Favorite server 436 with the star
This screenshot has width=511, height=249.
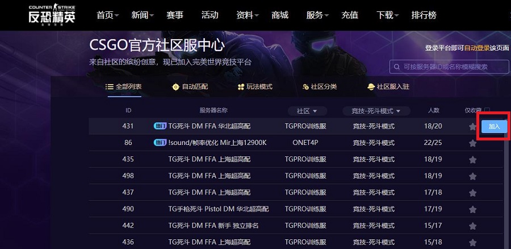472,242
